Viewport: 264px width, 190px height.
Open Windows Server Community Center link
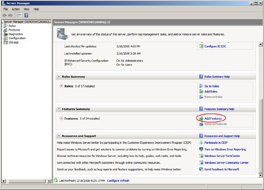point(226,163)
